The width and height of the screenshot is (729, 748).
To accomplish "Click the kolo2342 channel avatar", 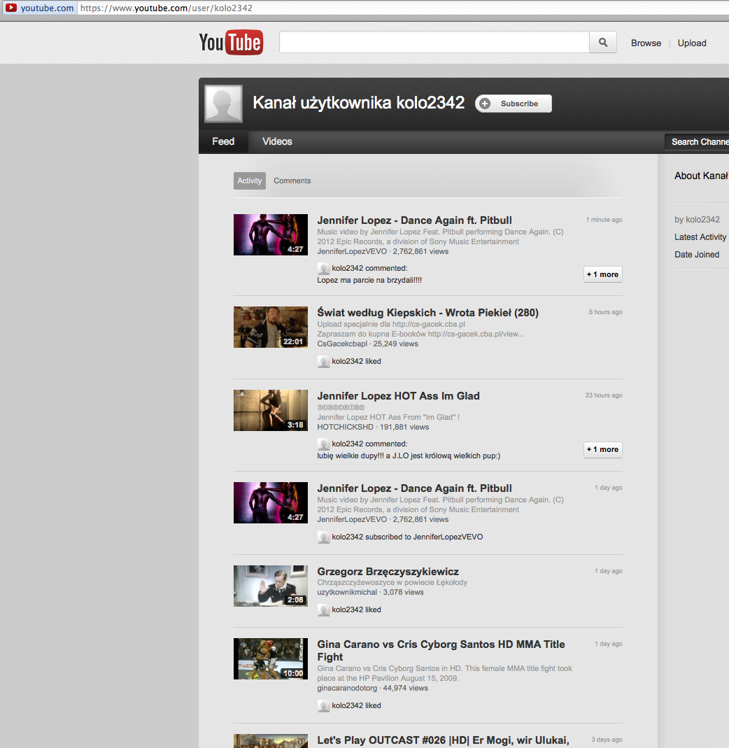I will pos(223,104).
